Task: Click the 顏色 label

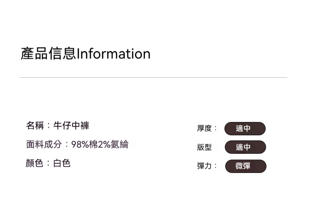Action: pyautogui.click(x=35, y=163)
